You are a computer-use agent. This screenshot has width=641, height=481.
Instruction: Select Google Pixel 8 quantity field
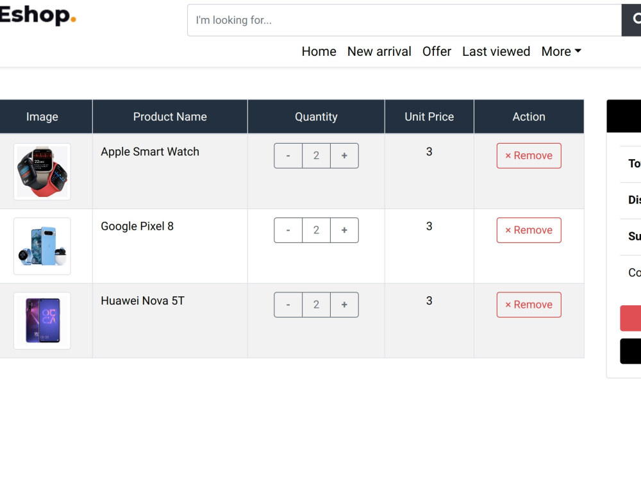(x=316, y=230)
